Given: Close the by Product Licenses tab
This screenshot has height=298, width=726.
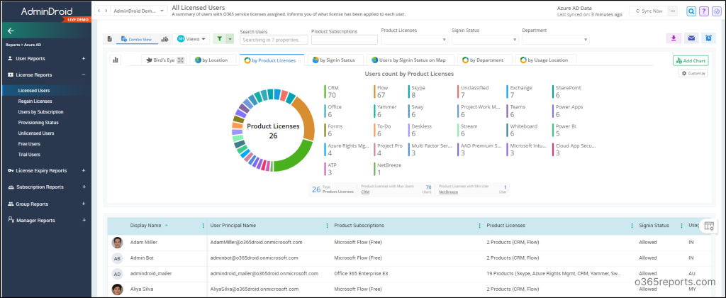Looking at the screenshot, I should 299,61.
